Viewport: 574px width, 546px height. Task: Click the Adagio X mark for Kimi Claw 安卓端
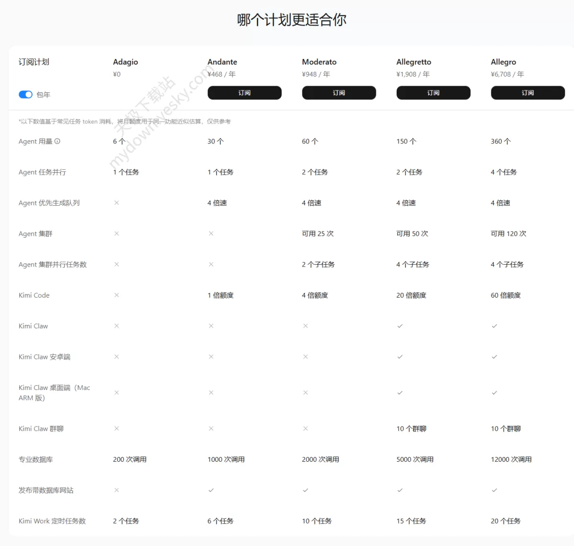(x=116, y=357)
